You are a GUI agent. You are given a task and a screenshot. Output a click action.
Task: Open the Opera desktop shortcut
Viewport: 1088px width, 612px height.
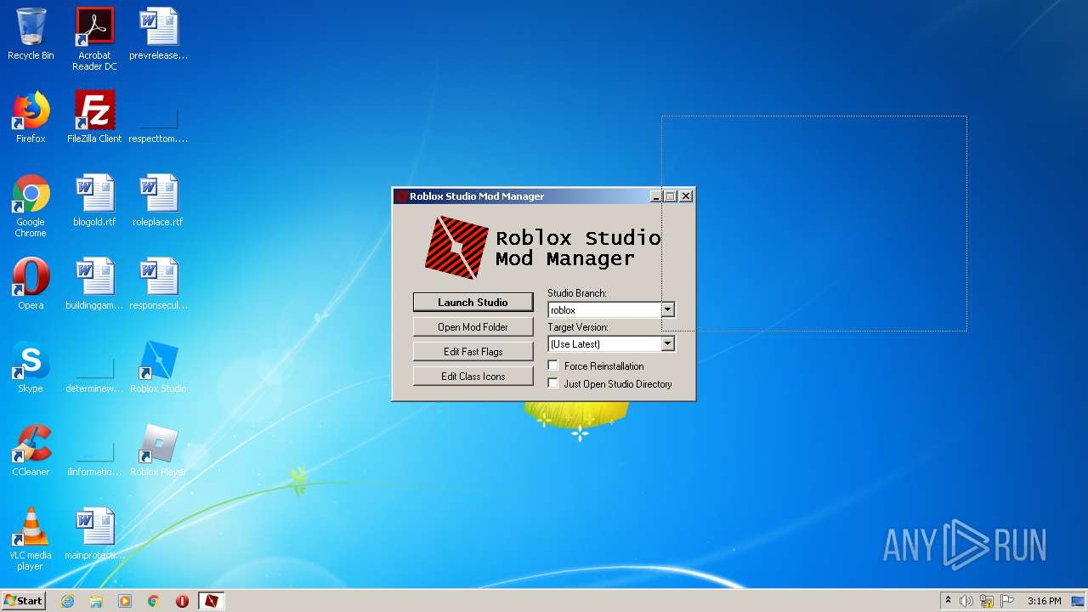pos(31,284)
